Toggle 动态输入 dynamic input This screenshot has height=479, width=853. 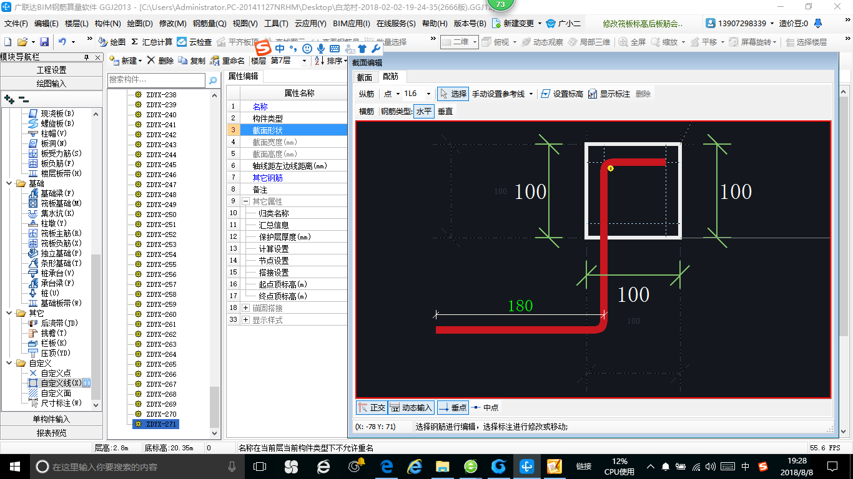pyautogui.click(x=411, y=407)
